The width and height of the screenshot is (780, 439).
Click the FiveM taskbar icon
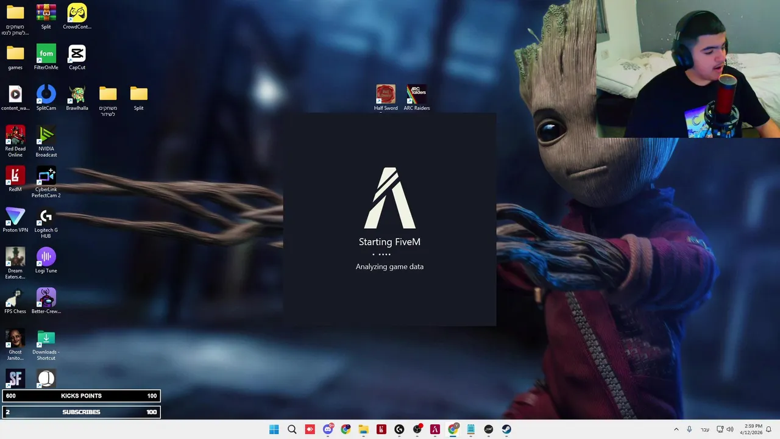tap(435, 429)
